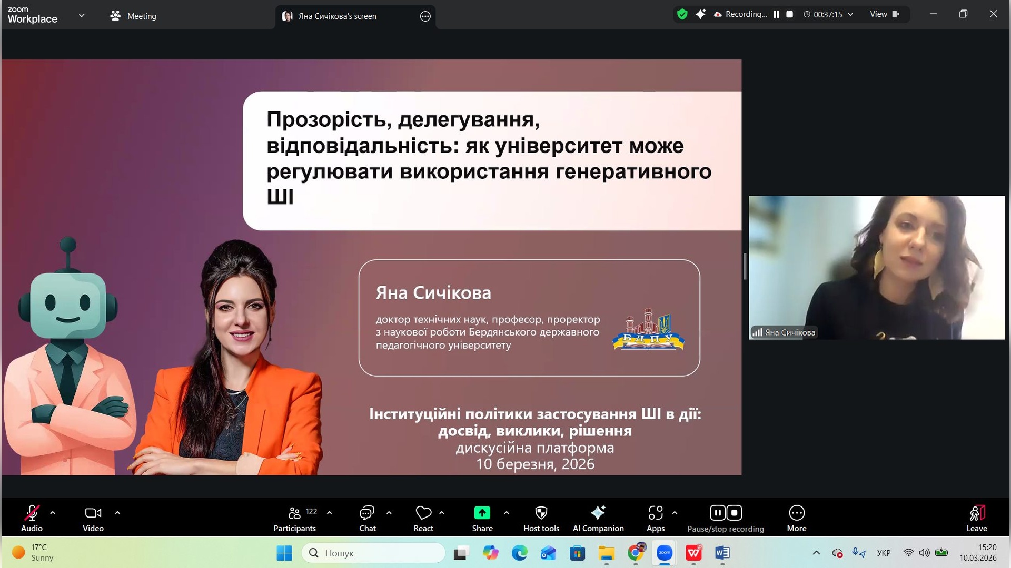Open the Zoom Workplace dropdown arrow
The image size is (1011, 568).
[82, 16]
